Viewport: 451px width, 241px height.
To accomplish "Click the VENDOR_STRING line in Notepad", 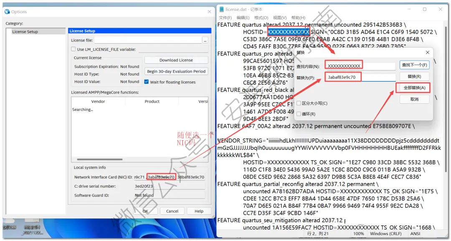I will [328, 141].
